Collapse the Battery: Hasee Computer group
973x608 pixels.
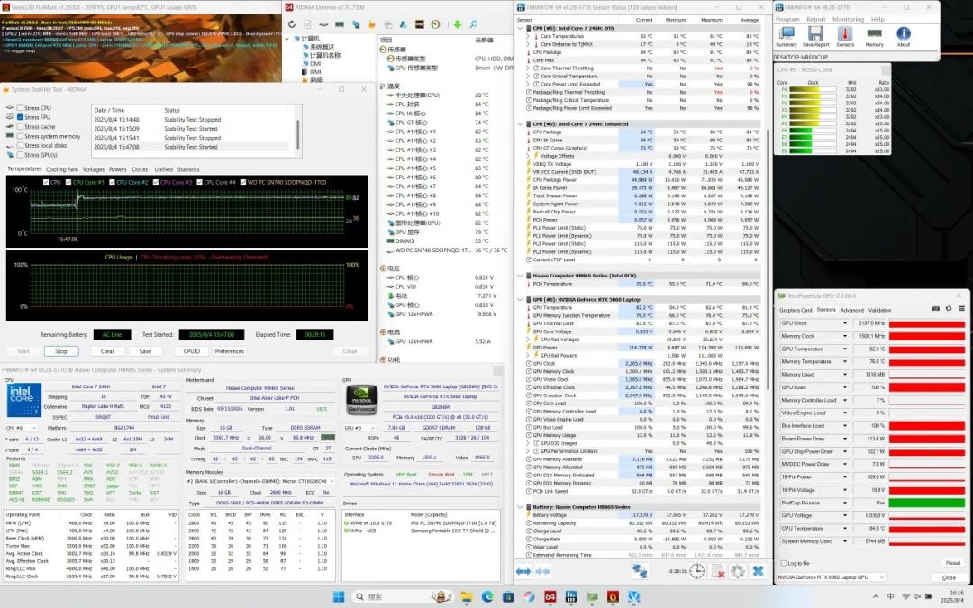click(520, 507)
